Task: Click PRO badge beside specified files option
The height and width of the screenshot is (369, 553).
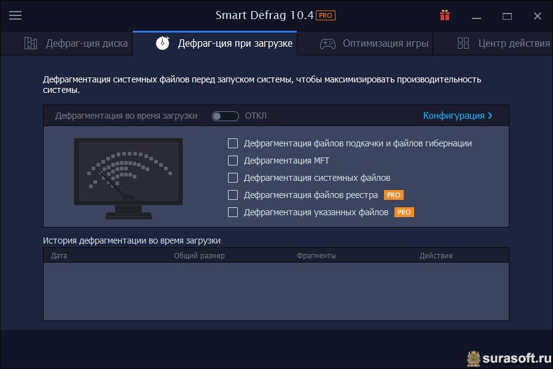Action: point(404,212)
